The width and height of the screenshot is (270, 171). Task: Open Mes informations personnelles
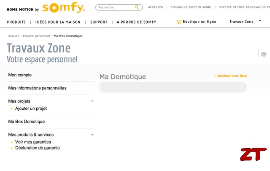click(x=38, y=88)
